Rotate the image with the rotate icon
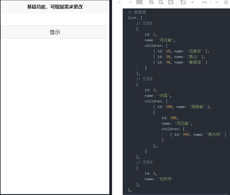The image size is (230, 195). click(x=183, y=2)
